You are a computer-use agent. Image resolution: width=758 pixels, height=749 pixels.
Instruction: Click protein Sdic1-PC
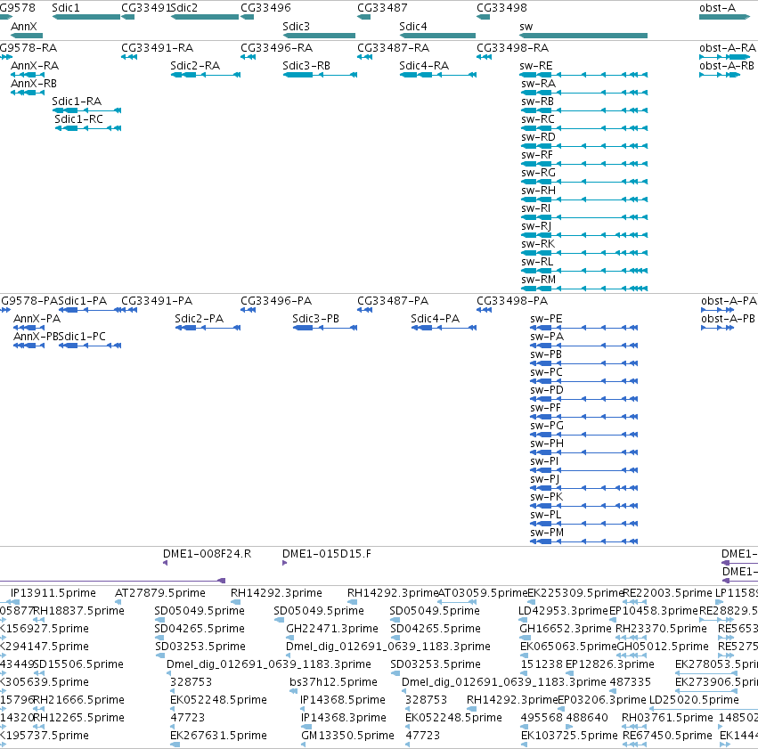(x=82, y=337)
